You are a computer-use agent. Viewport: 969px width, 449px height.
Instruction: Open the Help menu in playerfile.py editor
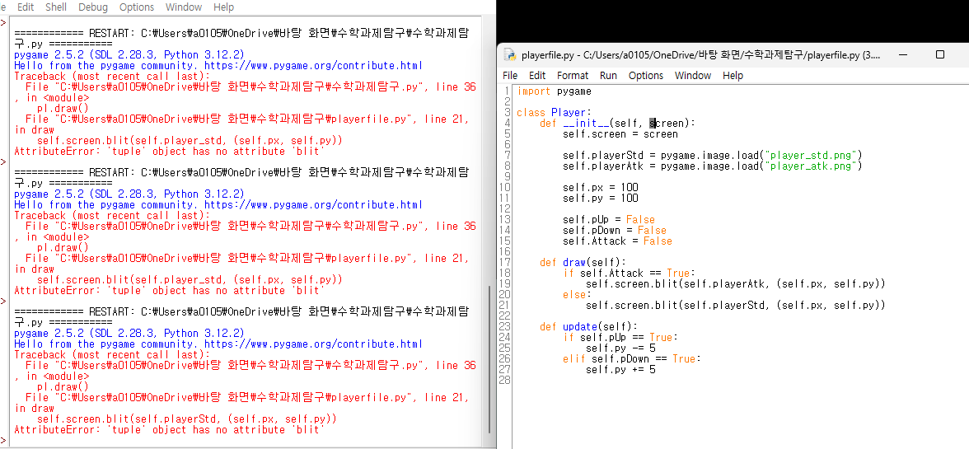pyautogui.click(x=733, y=75)
